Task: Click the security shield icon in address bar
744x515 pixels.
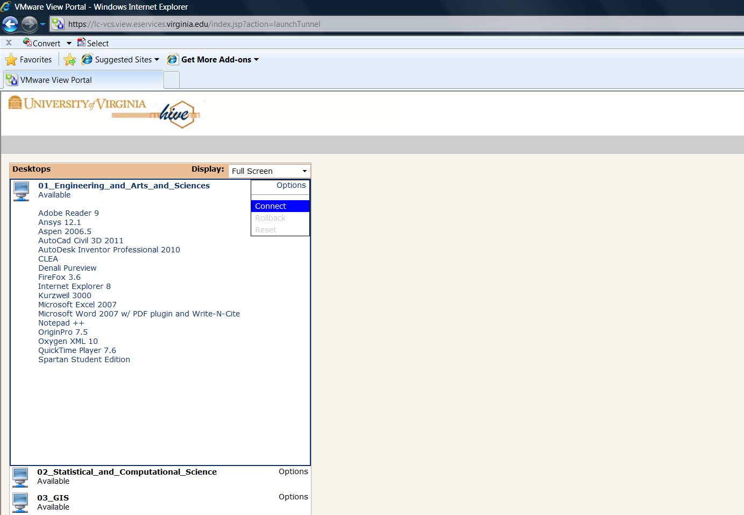Action: click(56, 24)
